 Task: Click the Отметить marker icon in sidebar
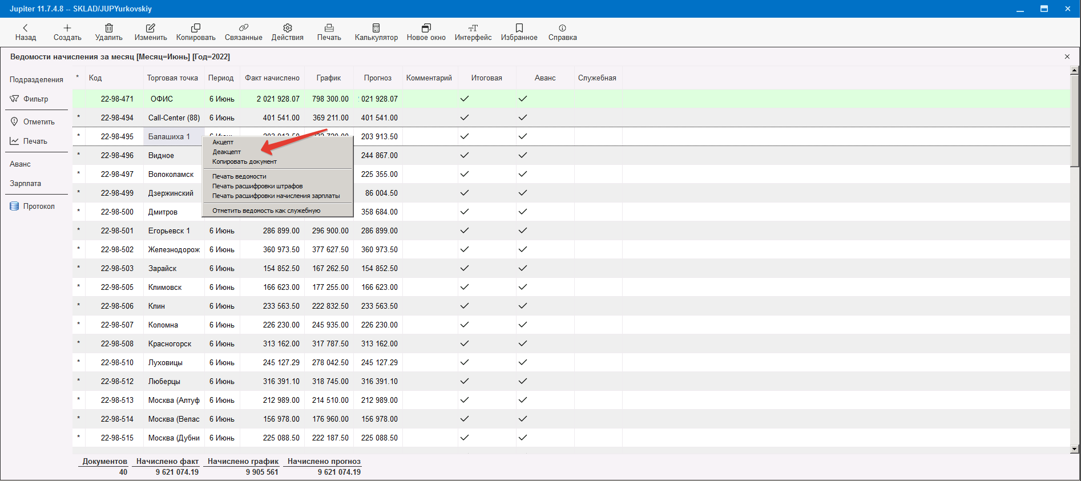14,122
